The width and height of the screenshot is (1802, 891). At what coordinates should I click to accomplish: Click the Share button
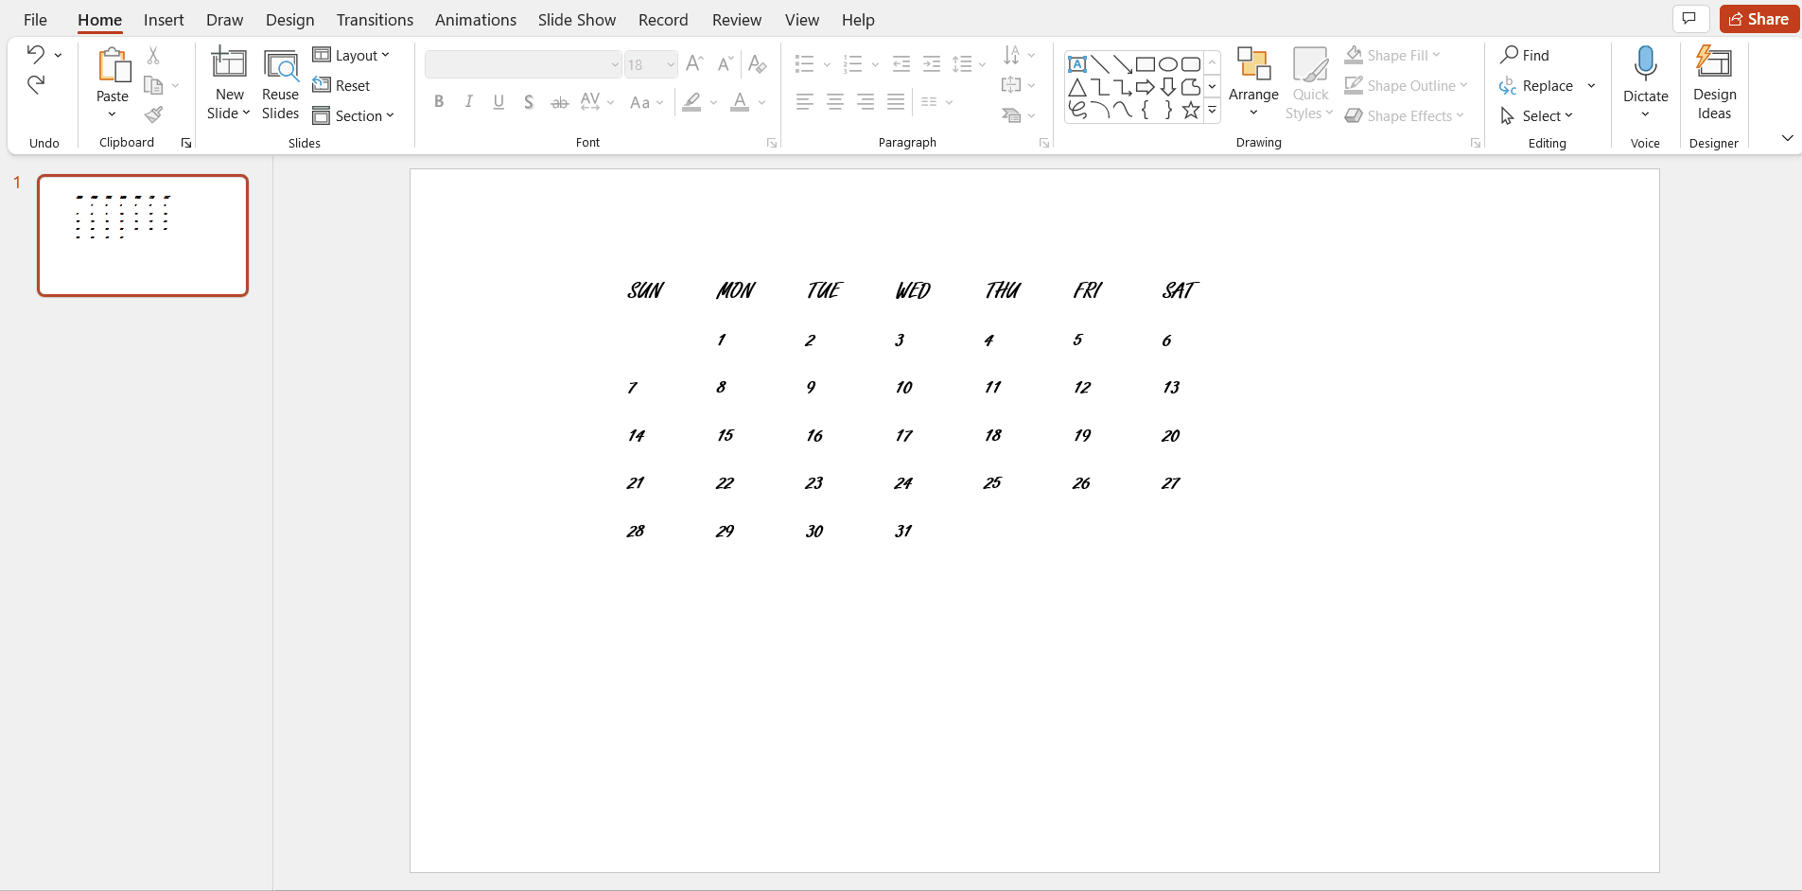click(1758, 19)
